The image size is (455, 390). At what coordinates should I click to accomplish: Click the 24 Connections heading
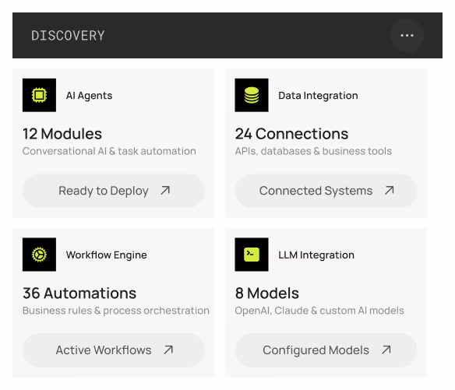click(291, 134)
